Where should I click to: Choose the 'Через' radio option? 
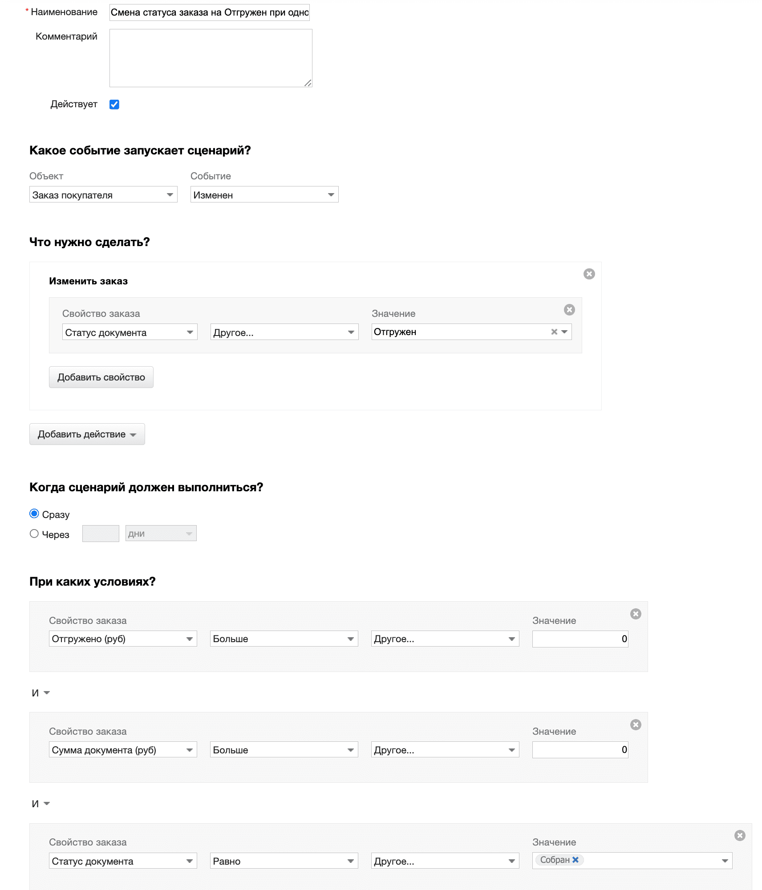point(34,534)
